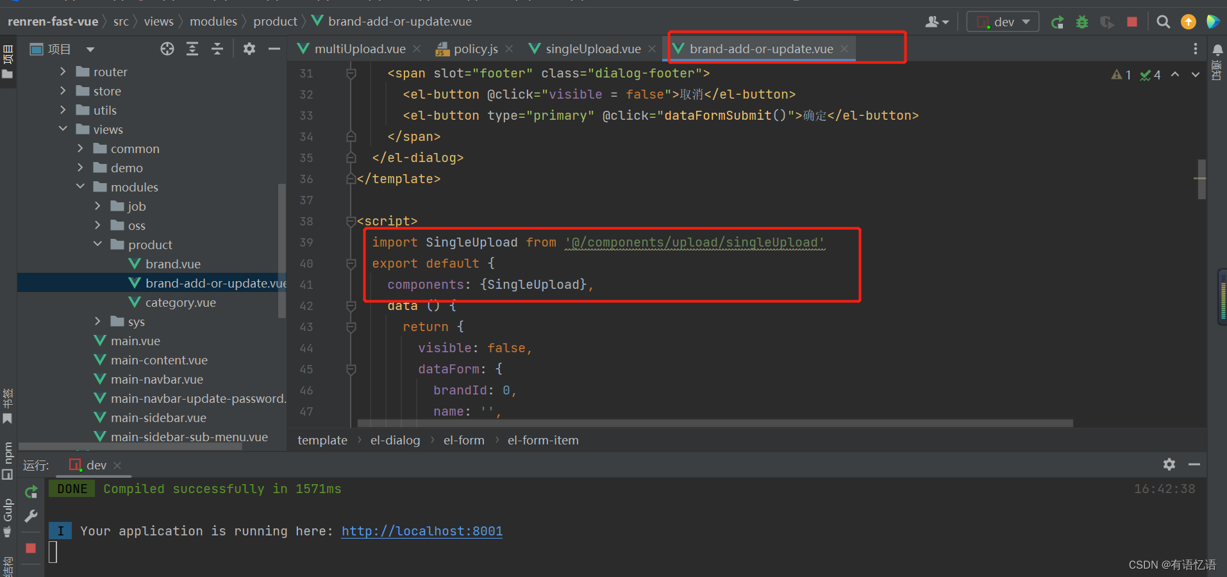
Task: Open the dev run configuration dropdown
Action: (x=1003, y=22)
